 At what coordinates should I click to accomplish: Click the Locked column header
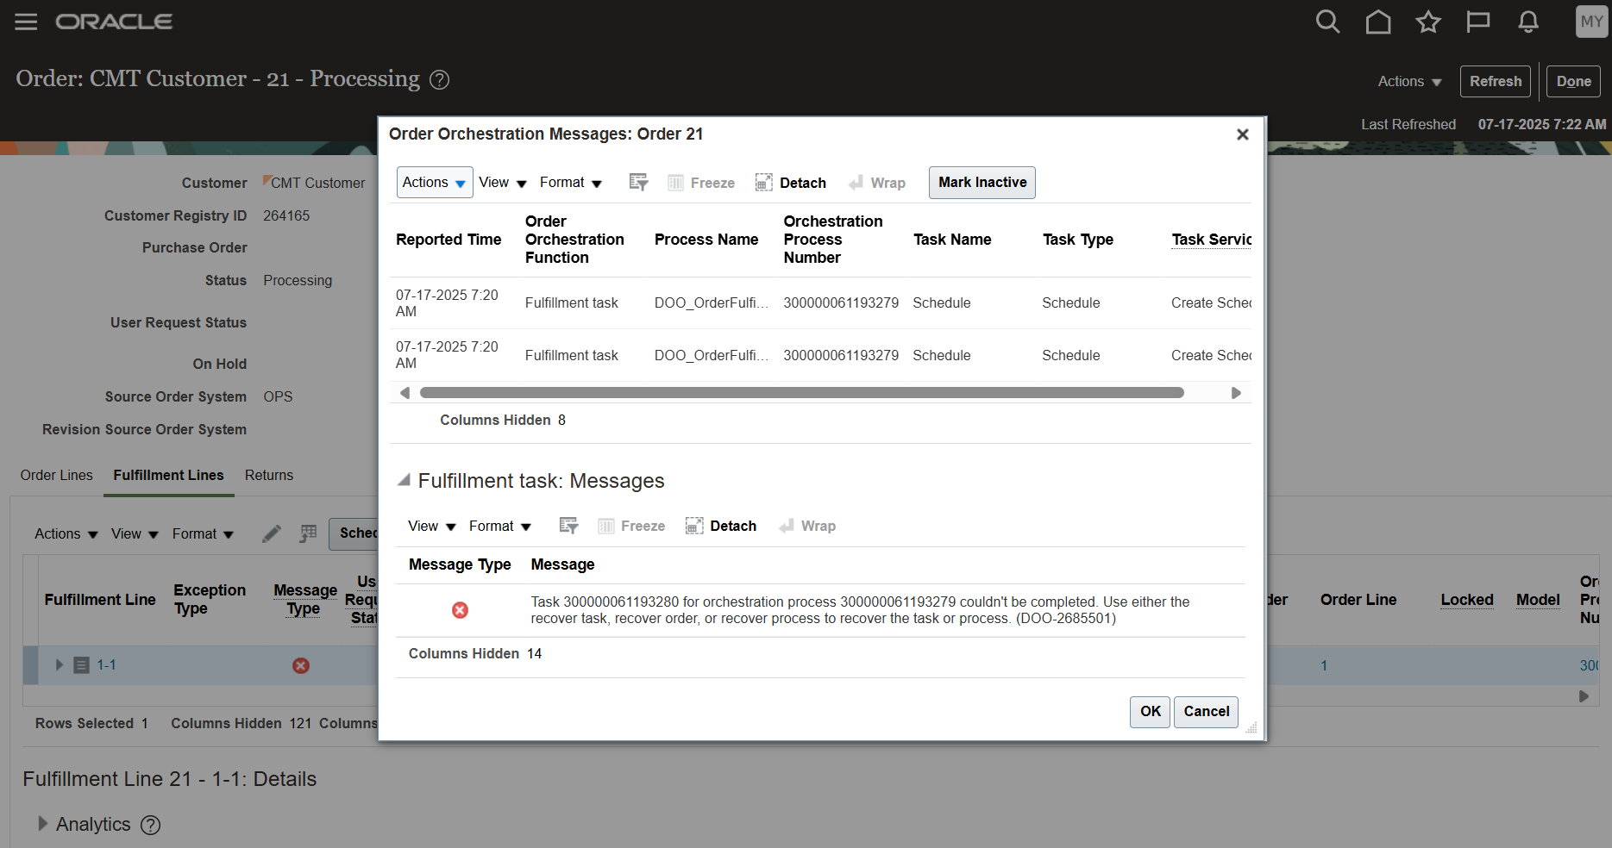[x=1467, y=600]
